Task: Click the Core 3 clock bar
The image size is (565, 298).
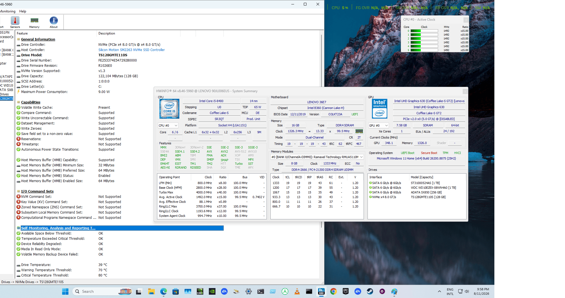Action: (x=424, y=42)
